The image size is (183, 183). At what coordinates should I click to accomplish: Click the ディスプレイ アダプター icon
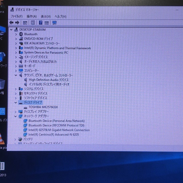click(x=21, y=112)
